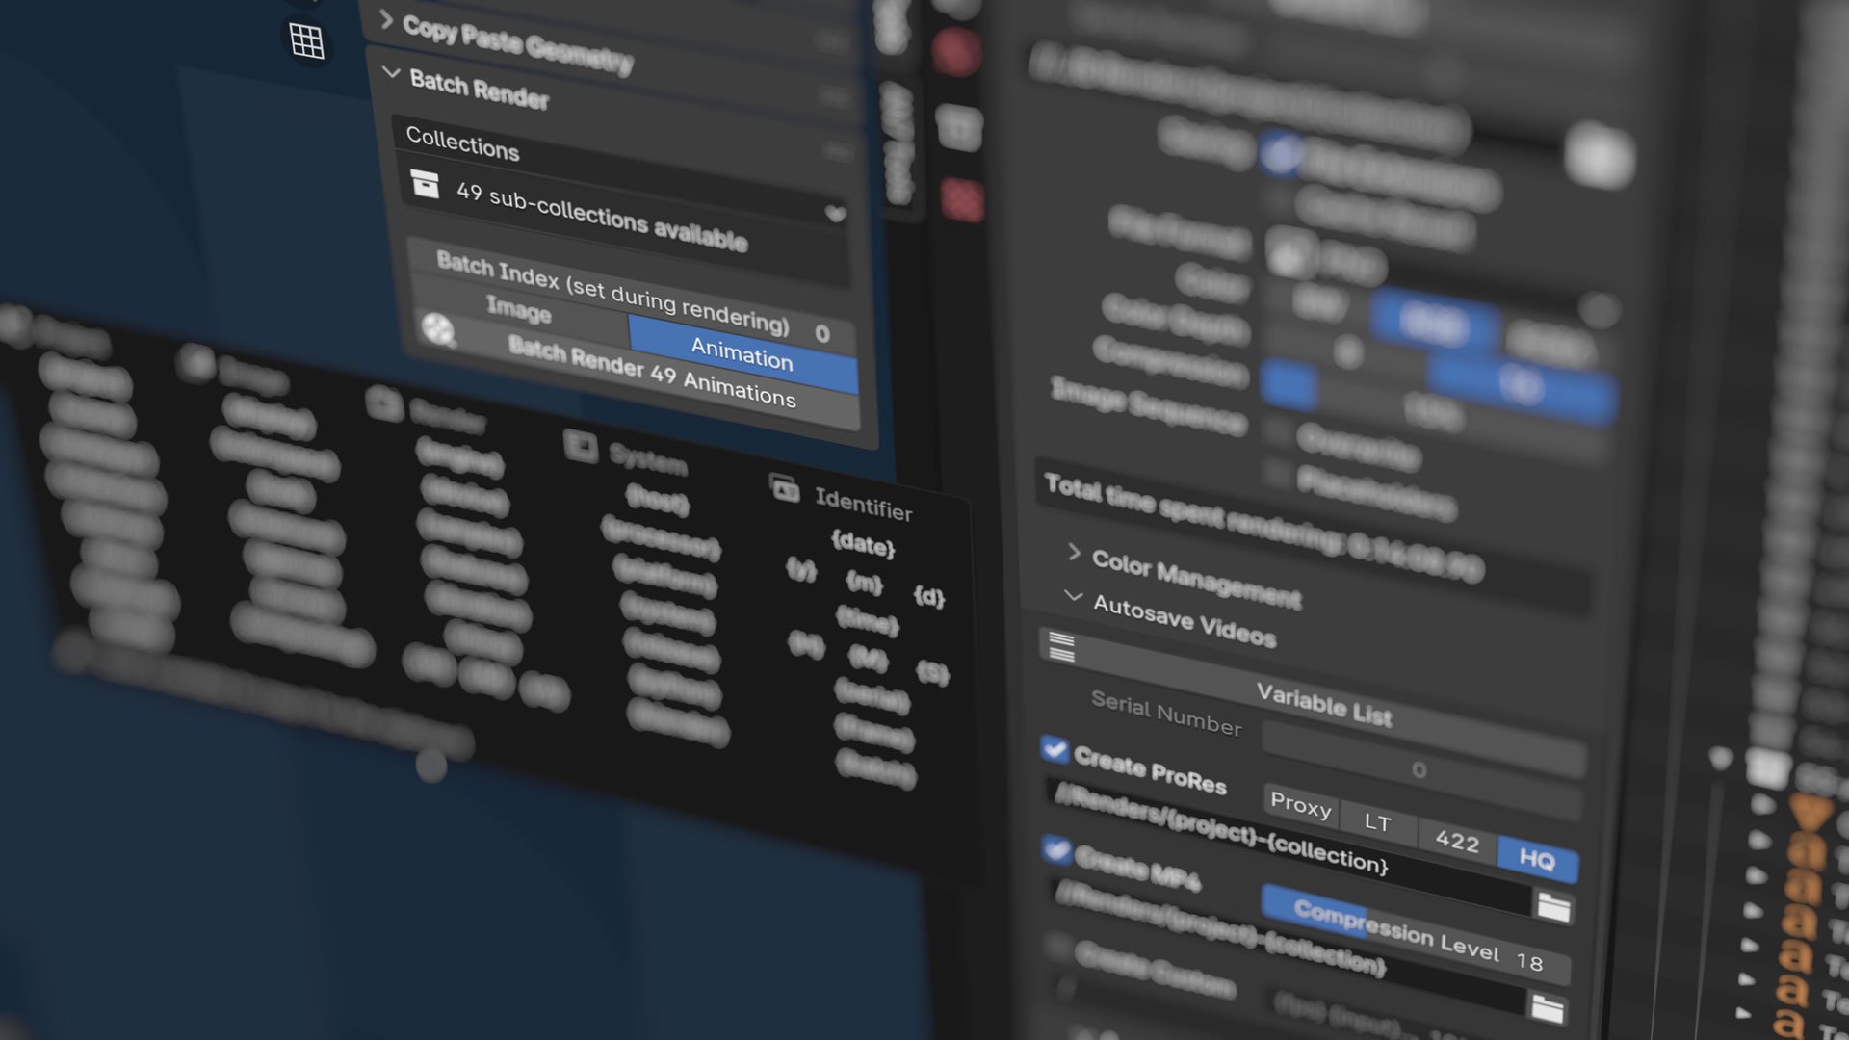
Task: Click the grid icon in the viewport
Action: pos(306,40)
